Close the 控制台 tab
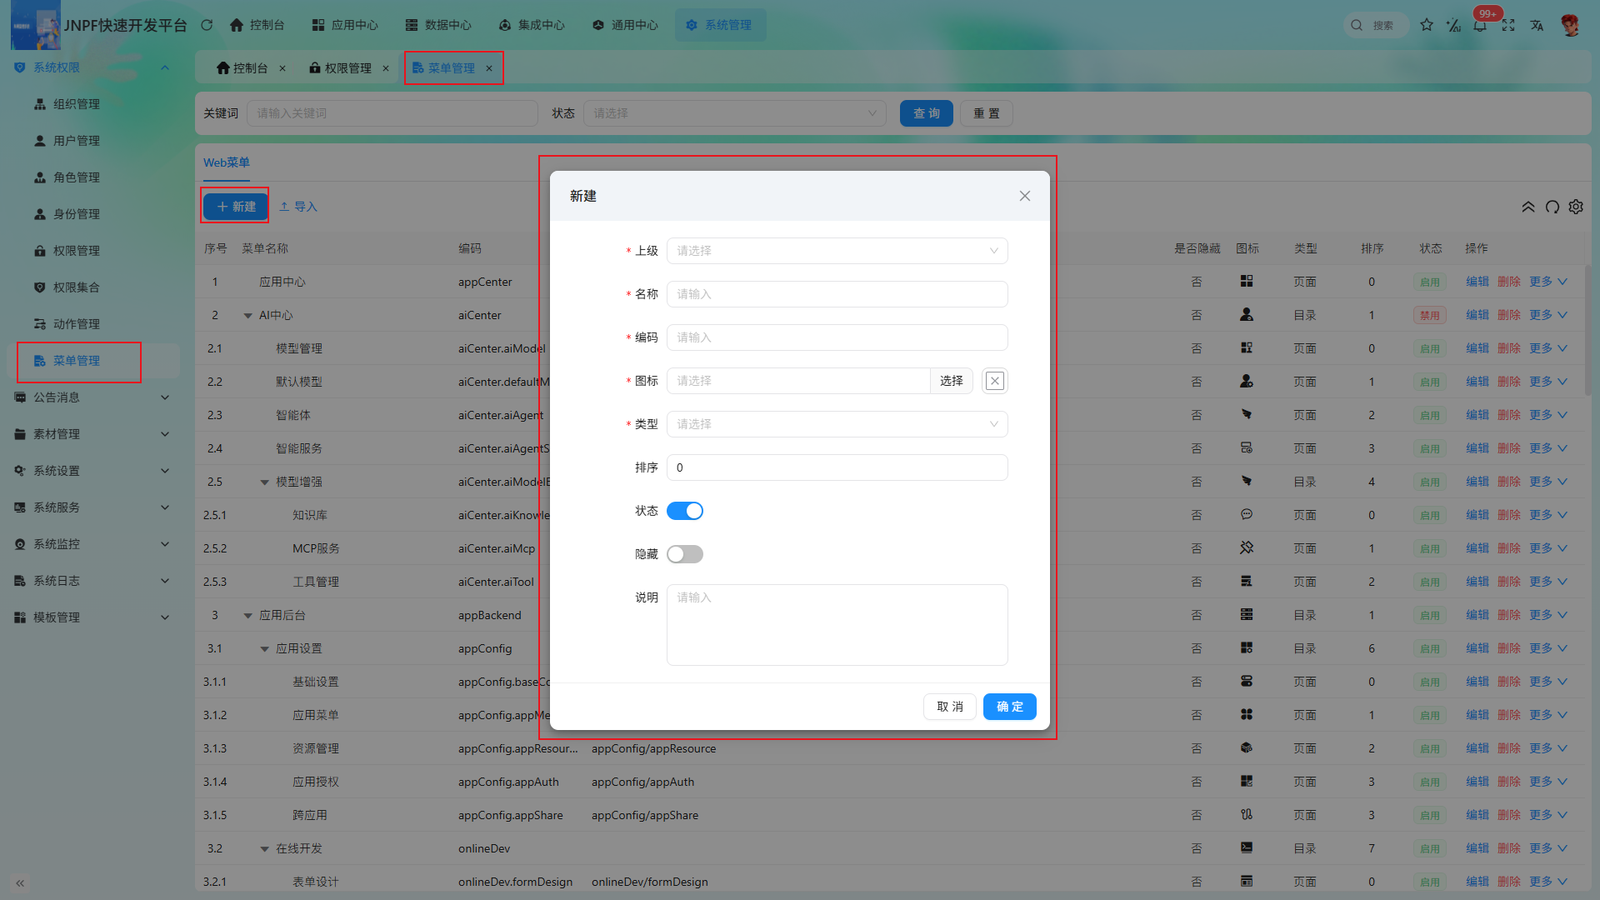Viewport: 1600px width, 900px height. 282,68
